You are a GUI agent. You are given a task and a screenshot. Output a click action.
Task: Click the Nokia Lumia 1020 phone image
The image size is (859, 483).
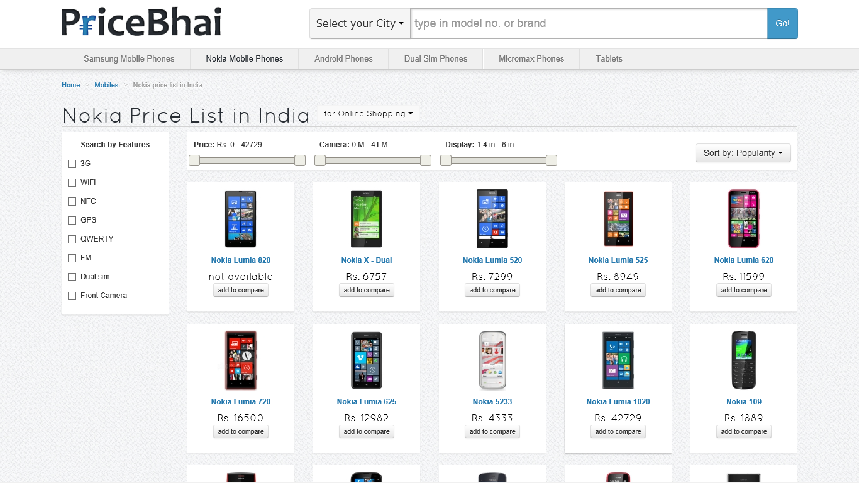coord(618,360)
